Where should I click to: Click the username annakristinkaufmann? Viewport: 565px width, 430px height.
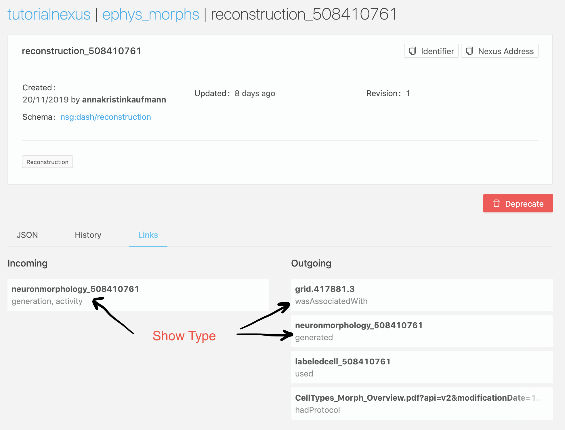click(x=124, y=100)
